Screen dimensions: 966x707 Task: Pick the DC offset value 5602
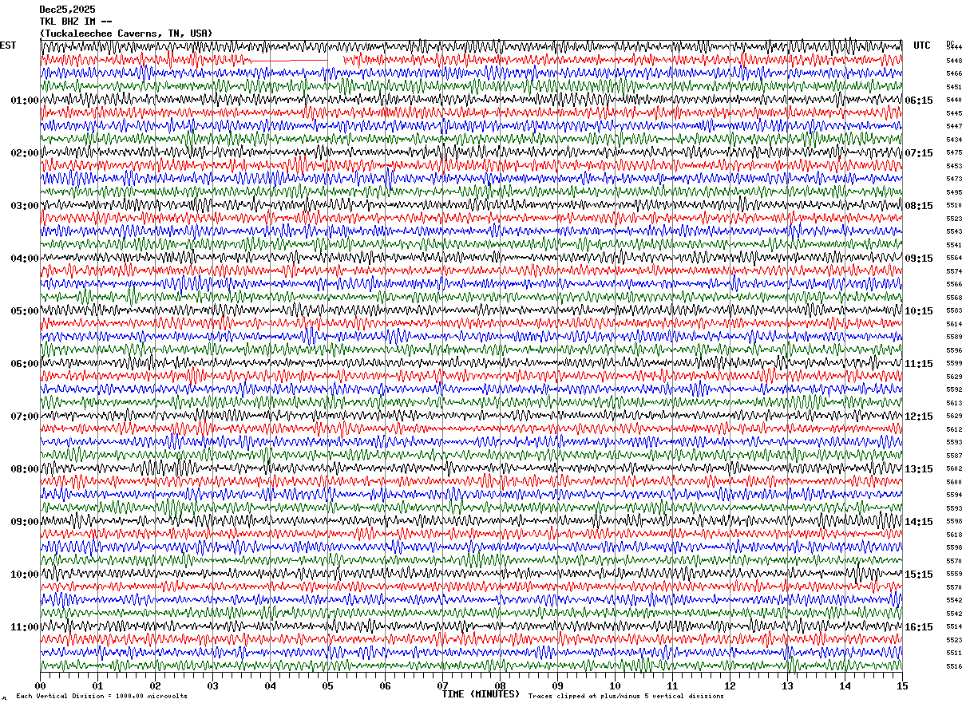point(954,468)
